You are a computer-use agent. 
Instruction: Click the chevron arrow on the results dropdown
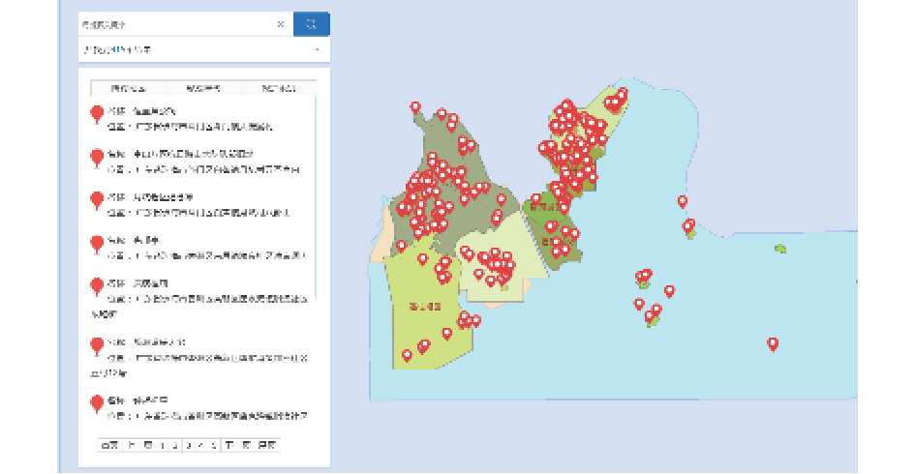317,49
